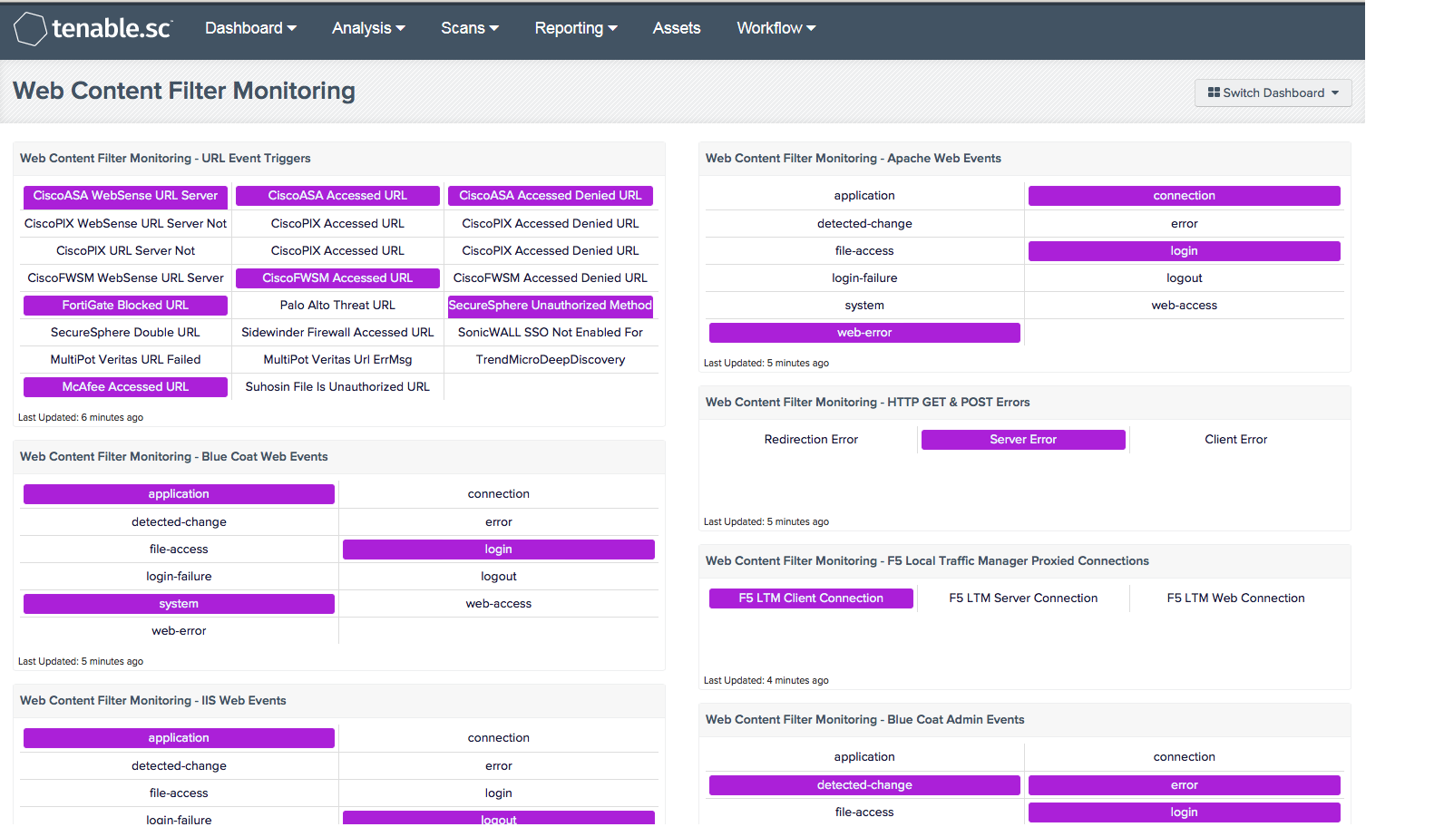Click the CiscoASA Accessed Denied URL indicator
1444x827 pixels.
point(551,196)
